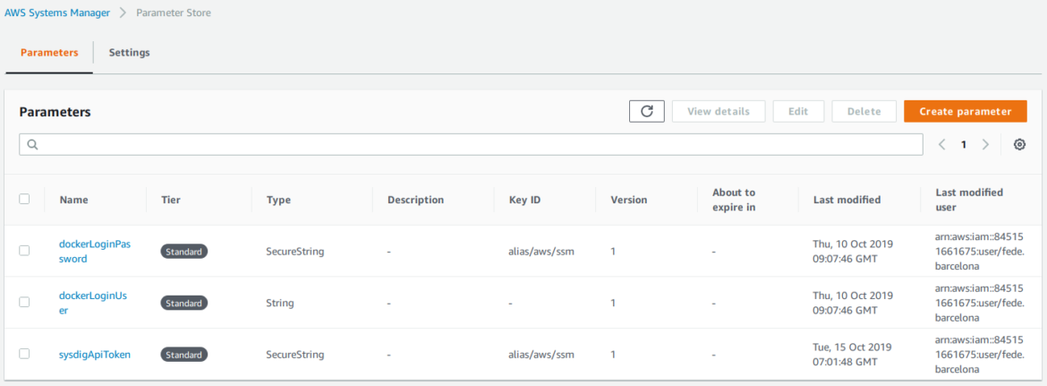Click page number 1 in pagination
Viewport: 1047px width, 386px height.
964,144
